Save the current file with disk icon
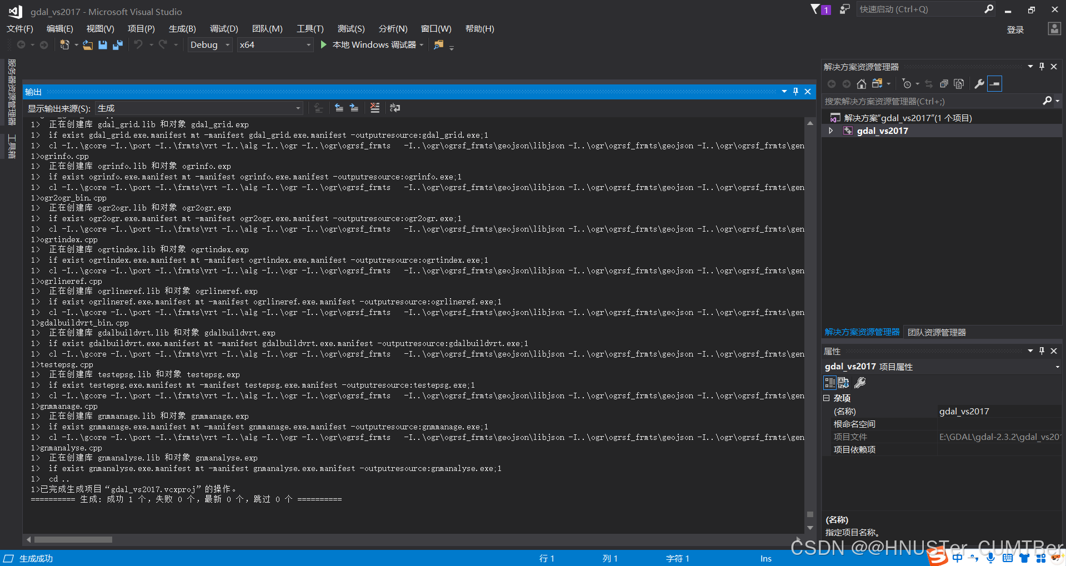The height and width of the screenshot is (566, 1066). click(x=103, y=45)
